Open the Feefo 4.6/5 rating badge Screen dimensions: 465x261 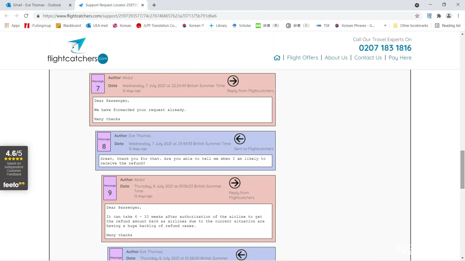[14, 168]
